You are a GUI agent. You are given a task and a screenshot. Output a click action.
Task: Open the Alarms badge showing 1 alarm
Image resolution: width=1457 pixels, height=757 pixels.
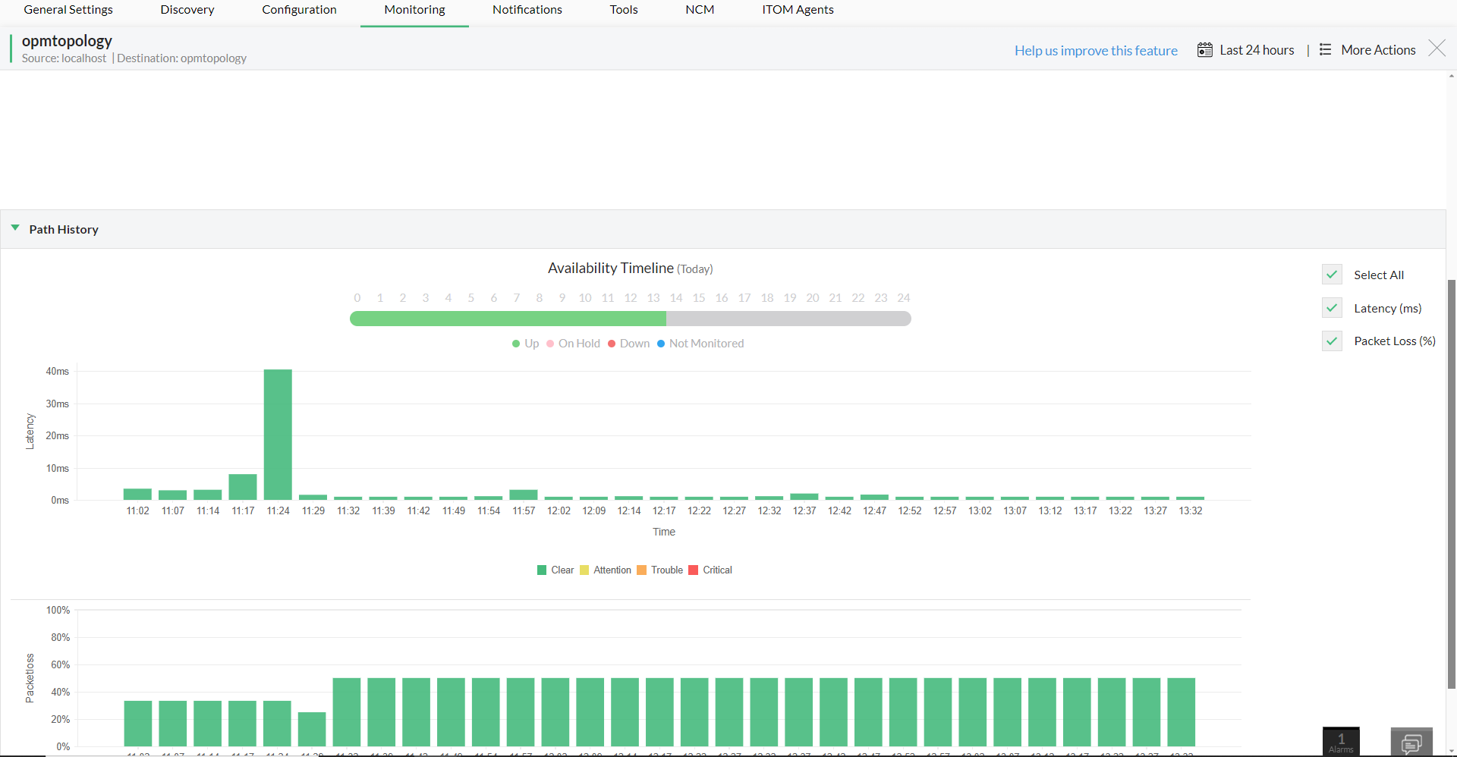(x=1340, y=741)
